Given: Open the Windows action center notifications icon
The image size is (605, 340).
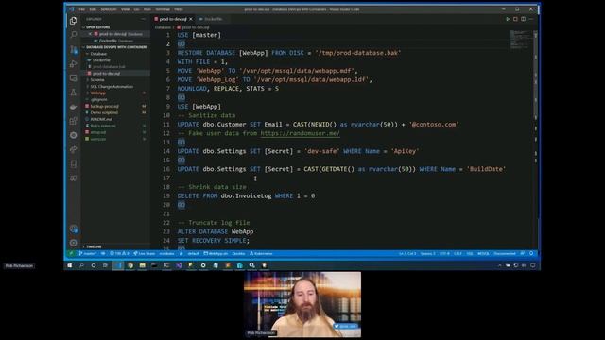Looking at the screenshot, I should tap(533, 265).
